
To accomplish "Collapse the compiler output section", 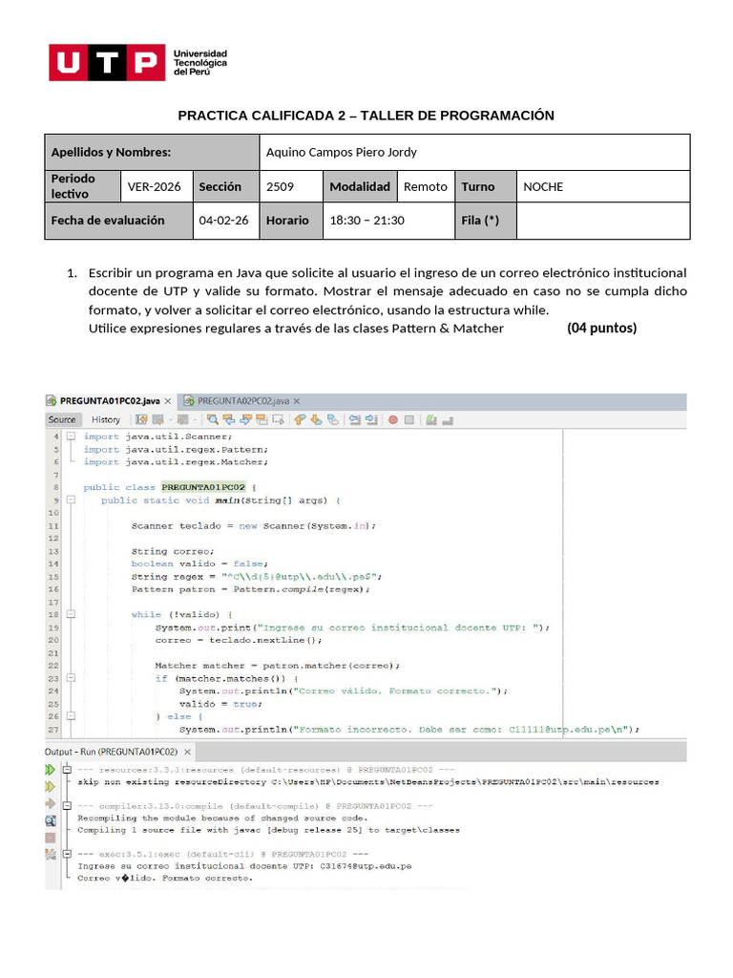I will tap(67, 806).
